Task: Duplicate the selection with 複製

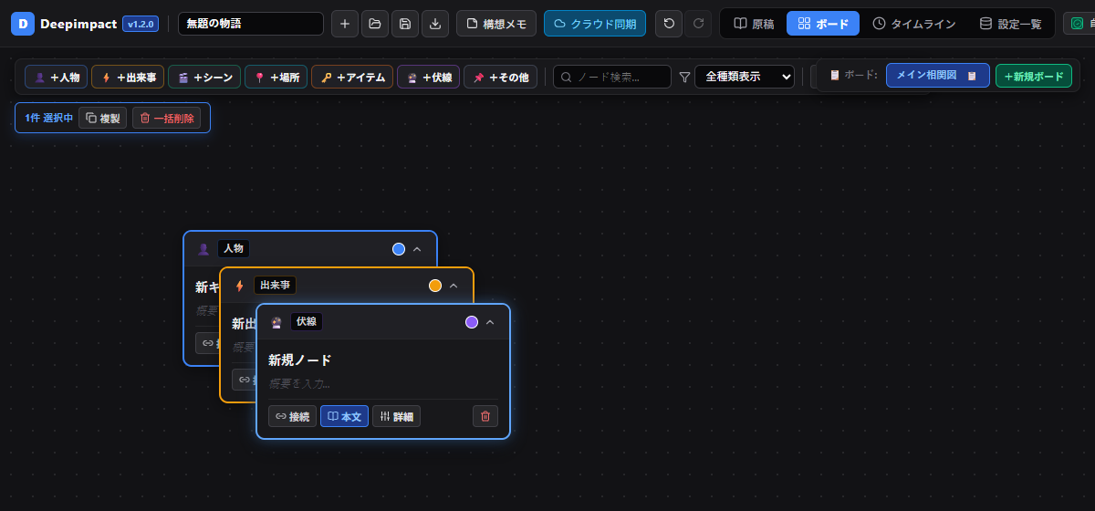Action: click(x=102, y=118)
